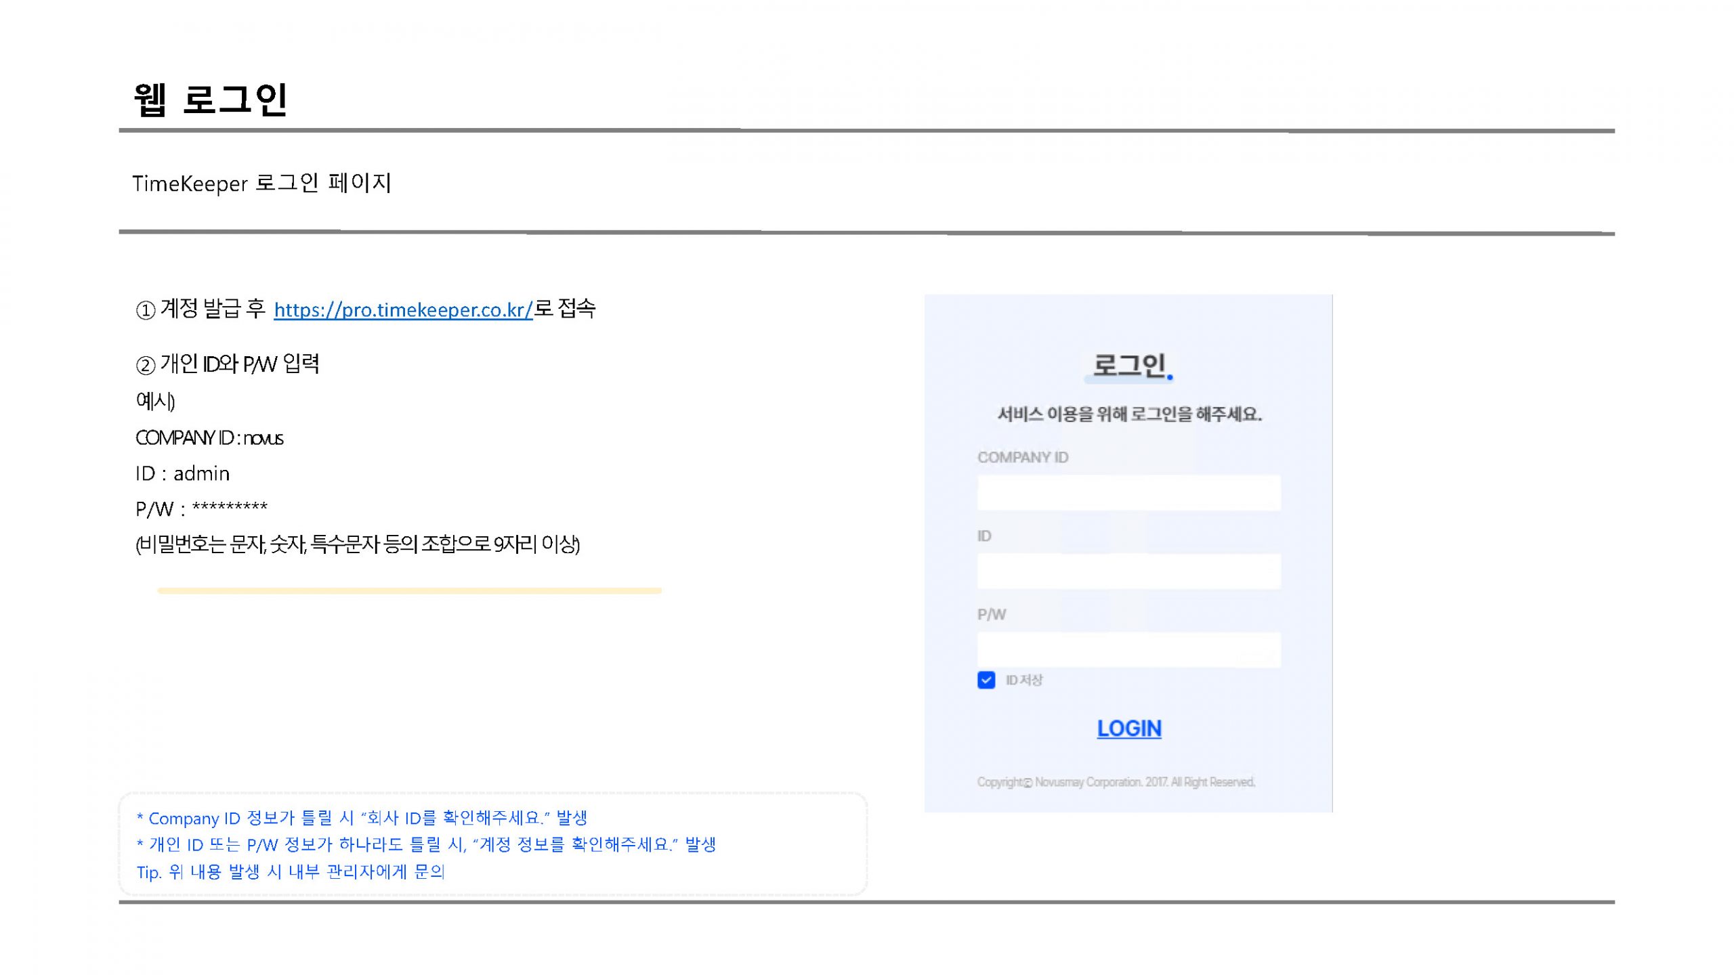This screenshot has width=1734, height=975.
Task: Click the P/W : ********* example line
Action: click(201, 508)
